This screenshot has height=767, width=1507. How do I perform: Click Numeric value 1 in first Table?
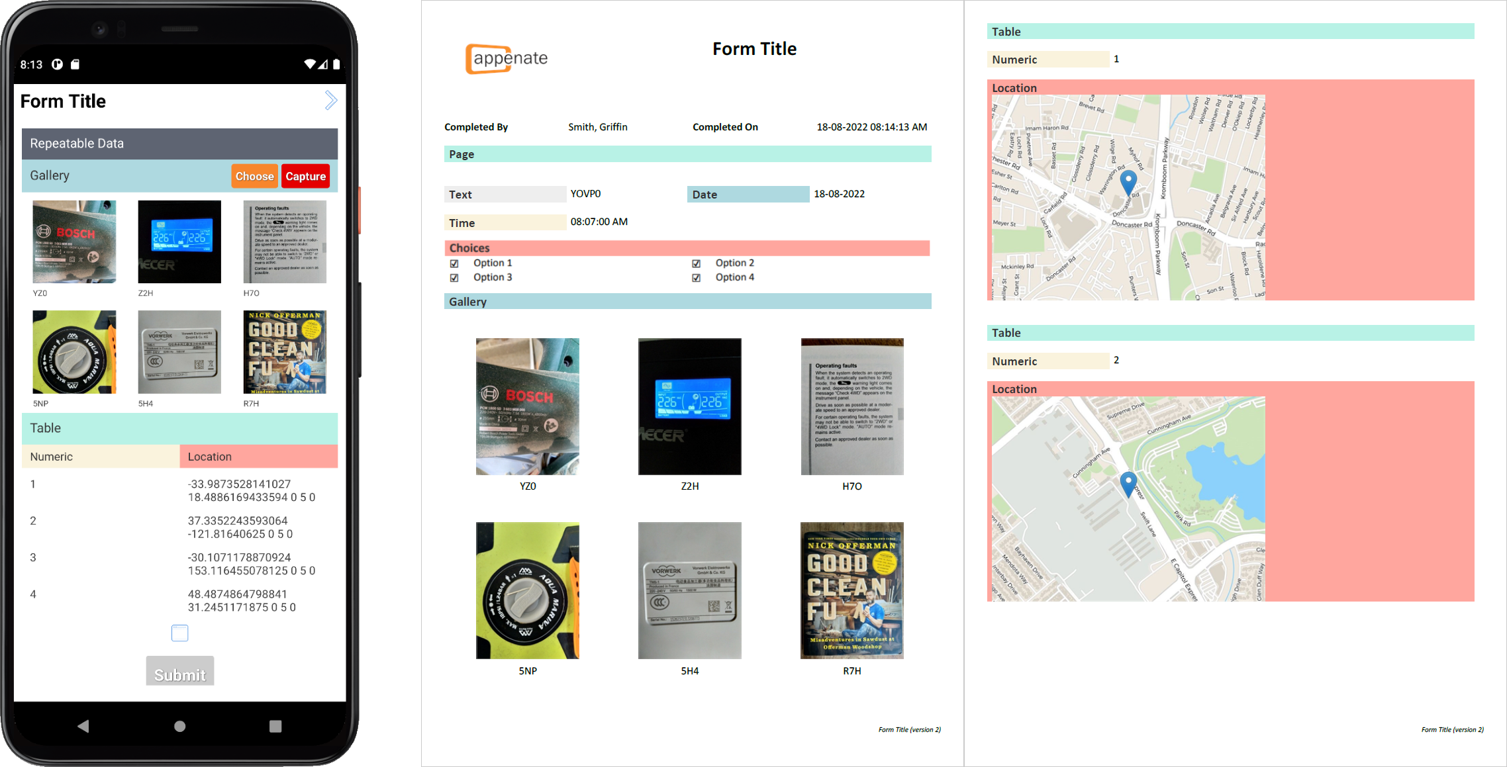coord(1116,59)
